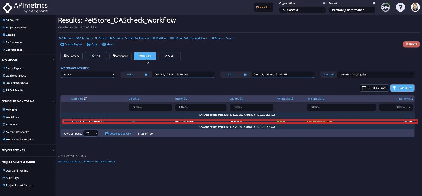Click the Collections breadcrumb link

66,38
